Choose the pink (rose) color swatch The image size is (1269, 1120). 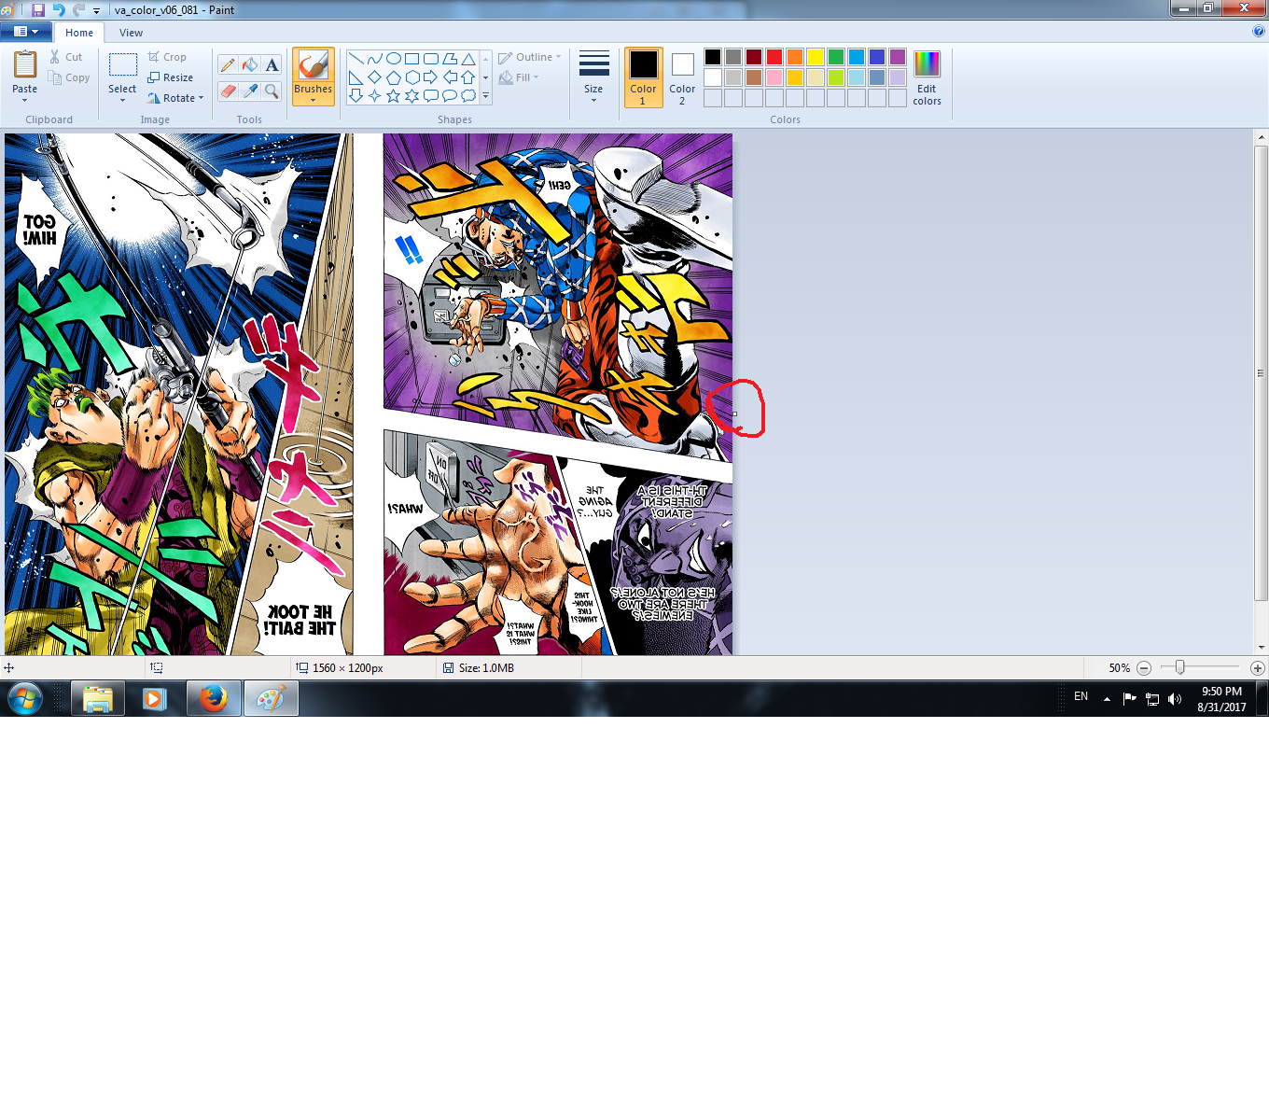coord(774,77)
